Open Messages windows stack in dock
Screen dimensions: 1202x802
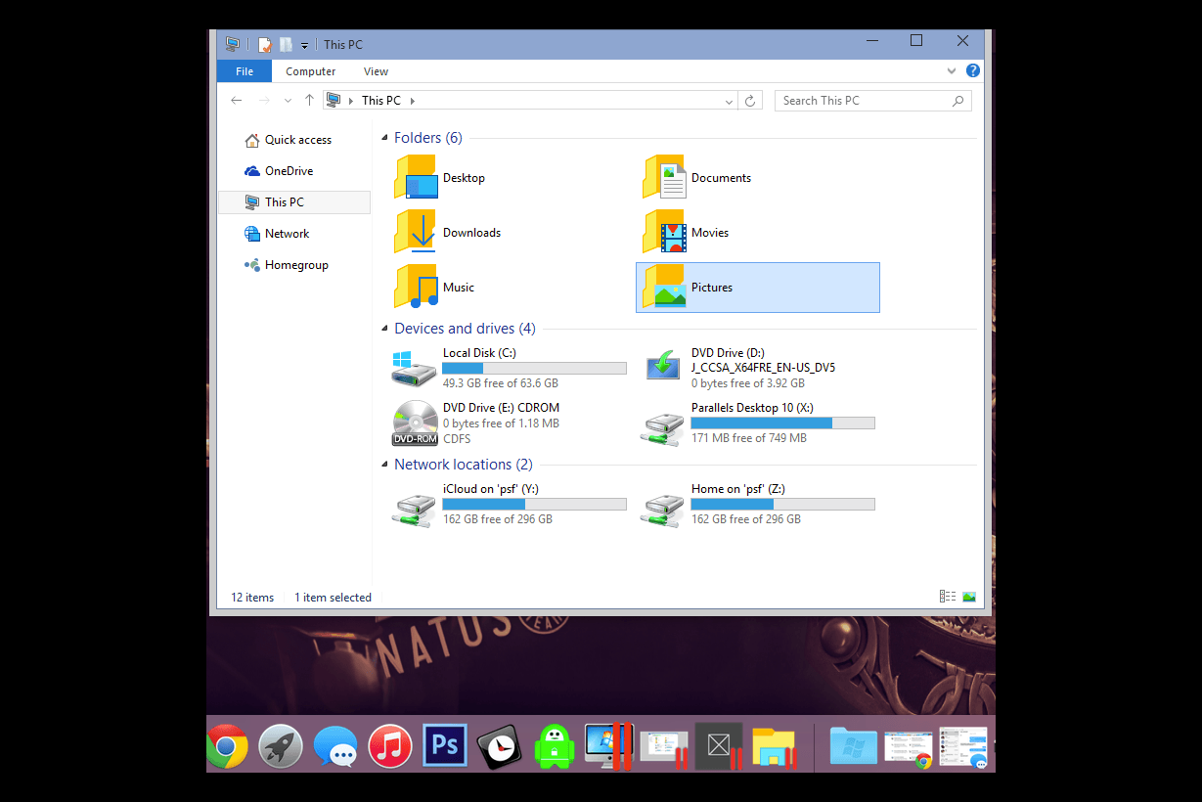click(964, 747)
